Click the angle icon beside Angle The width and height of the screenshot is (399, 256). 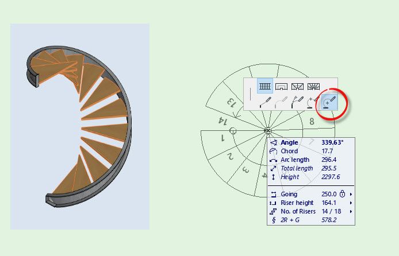(x=273, y=143)
